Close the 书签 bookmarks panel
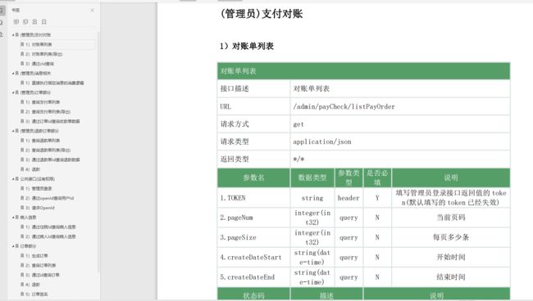 (93, 11)
